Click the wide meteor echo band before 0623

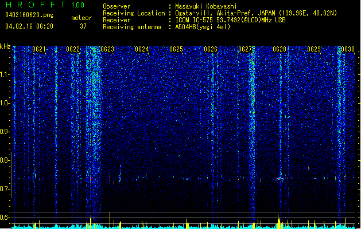pyautogui.click(x=94, y=129)
